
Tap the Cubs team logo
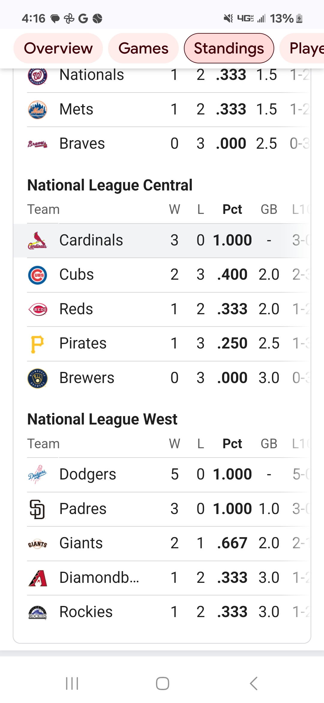pos(37,275)
